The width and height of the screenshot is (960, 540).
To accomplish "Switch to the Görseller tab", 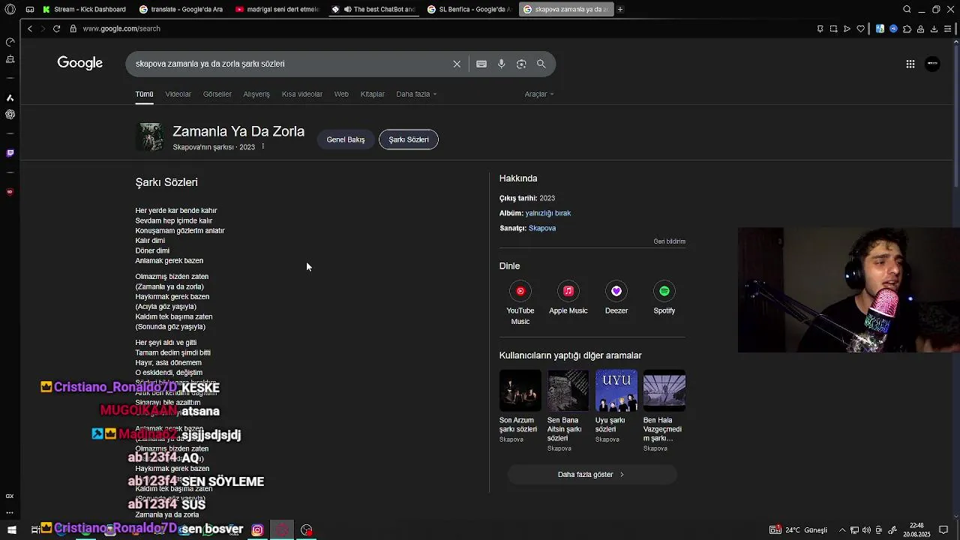I will (217, 94).
